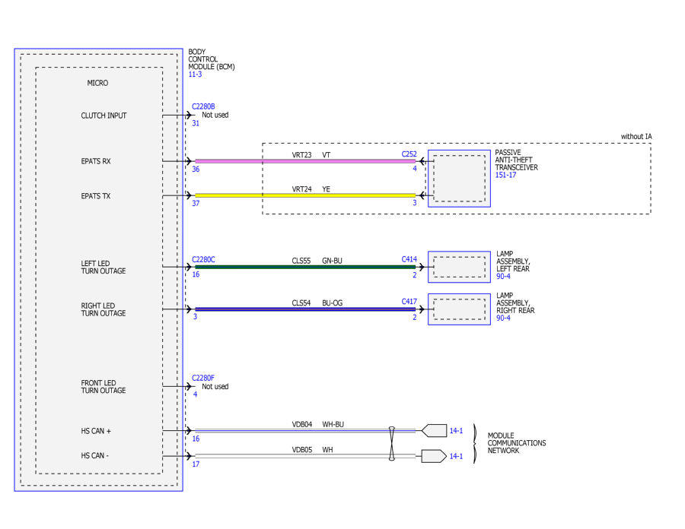Open the 151-17 transceiver page reference

pyautogui.click(x=505, y=175)
